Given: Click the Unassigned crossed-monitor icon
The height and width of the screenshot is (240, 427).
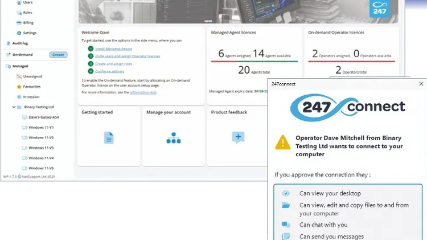Looking at the screenshot, I should coord(19,76).
